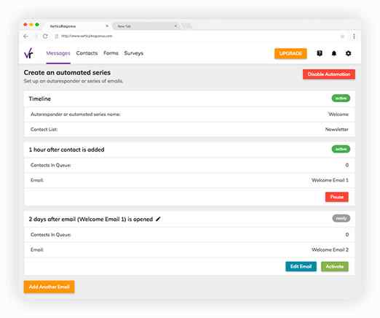Image resolution: width=380 pixels, height=318 pixels.
Task: Select the series name value Welcome
Action: tap(339, 115)
